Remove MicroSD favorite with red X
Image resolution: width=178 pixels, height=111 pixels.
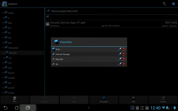point(124,59)
